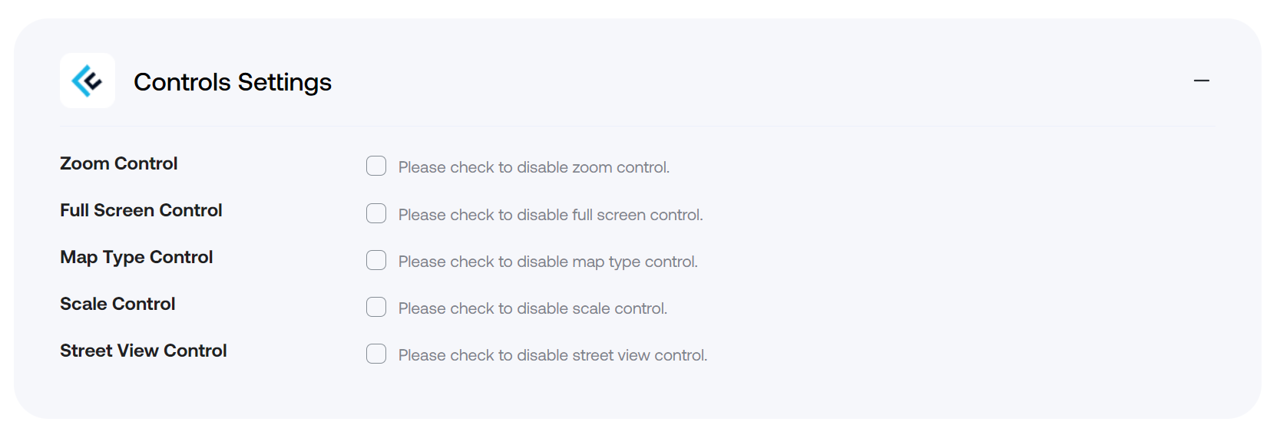This screenshot has height=448, width=1280.
Task: Select the Street View Control setting label
Action: [x=143, y=351]
